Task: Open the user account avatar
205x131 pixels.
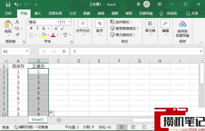Action: [x=147, y=4]
